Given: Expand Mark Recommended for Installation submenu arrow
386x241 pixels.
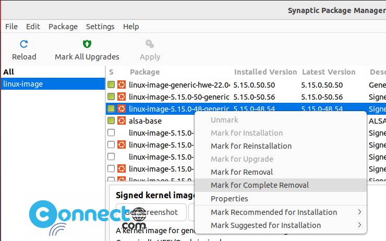Looking at the screenshot, I should point(359,212).
